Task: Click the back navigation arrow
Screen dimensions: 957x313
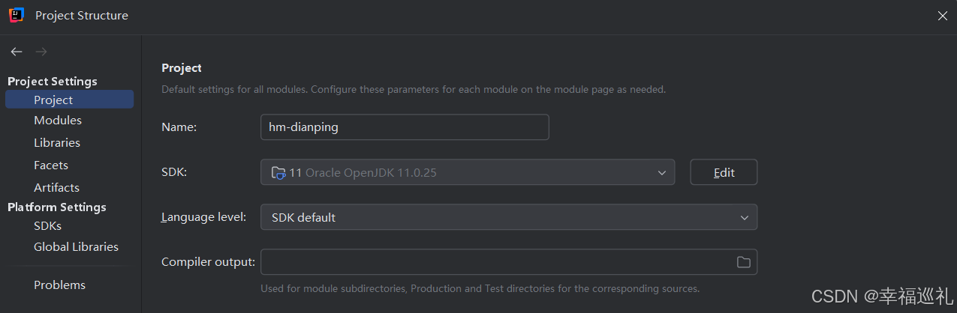Action: pos(17,52)
